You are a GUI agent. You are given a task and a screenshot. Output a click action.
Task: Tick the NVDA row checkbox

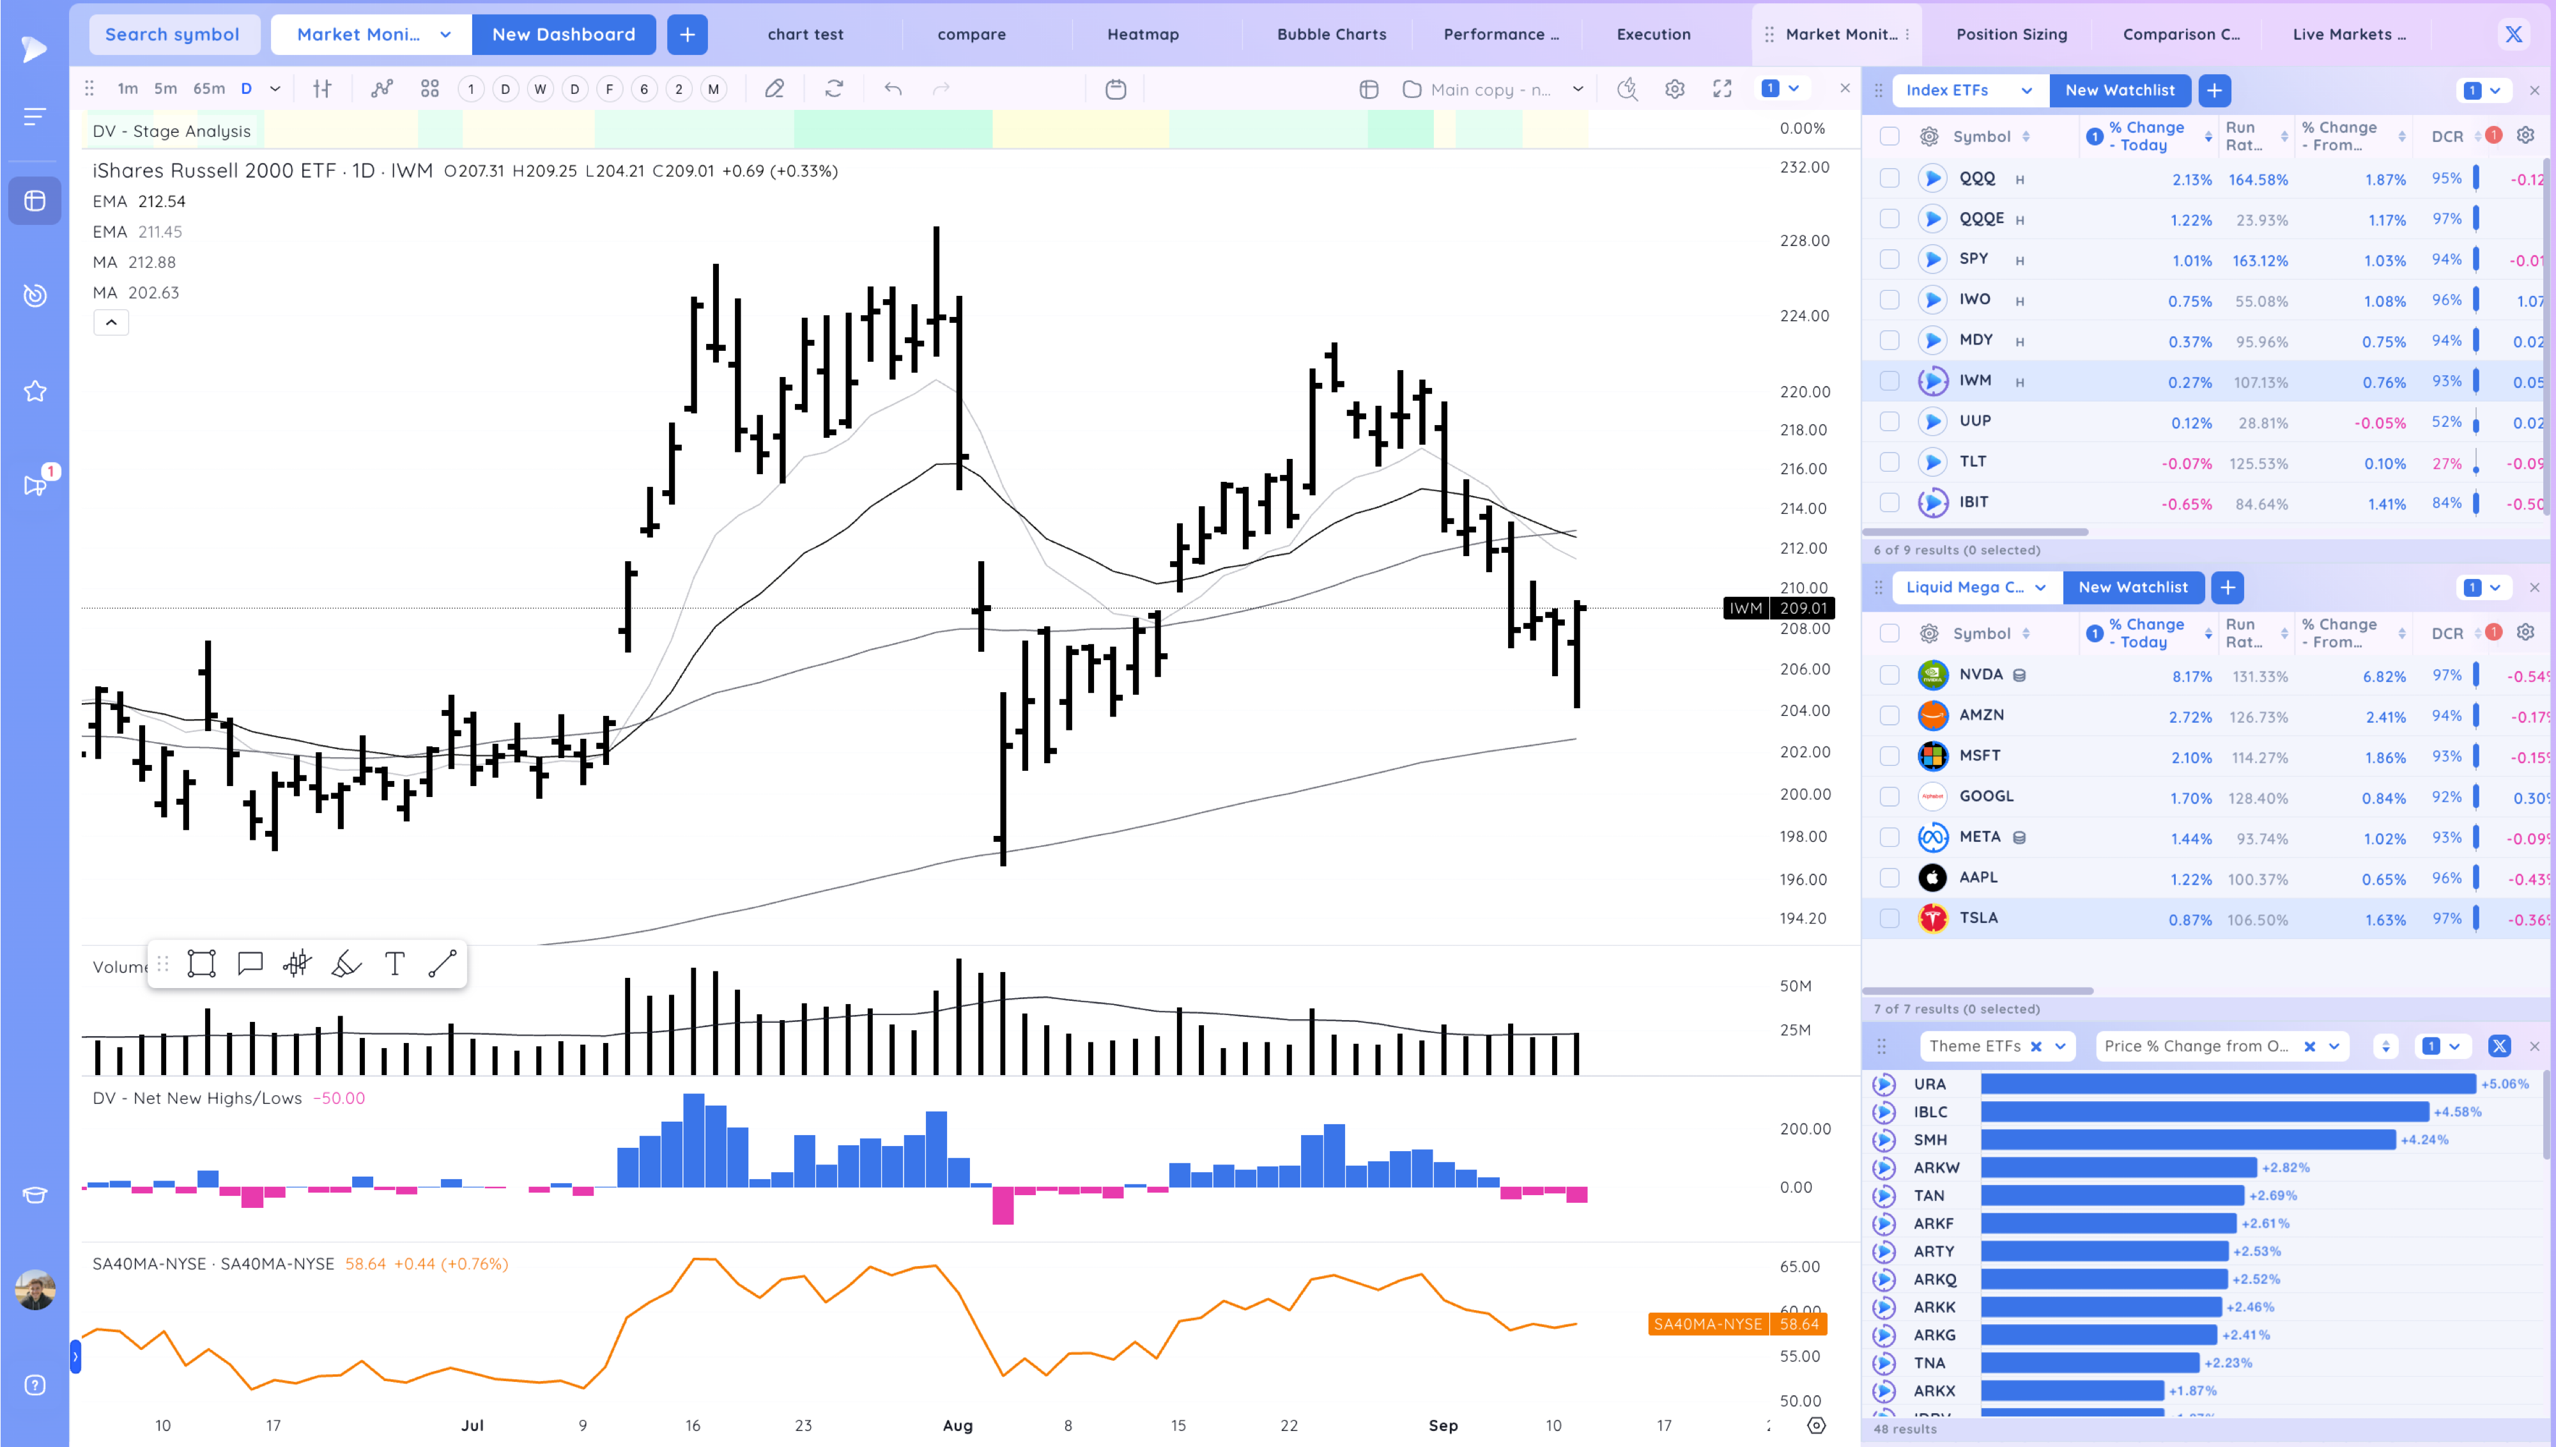(1890, 675)
